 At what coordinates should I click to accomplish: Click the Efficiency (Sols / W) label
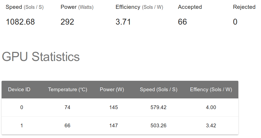(x=139, y=7)
